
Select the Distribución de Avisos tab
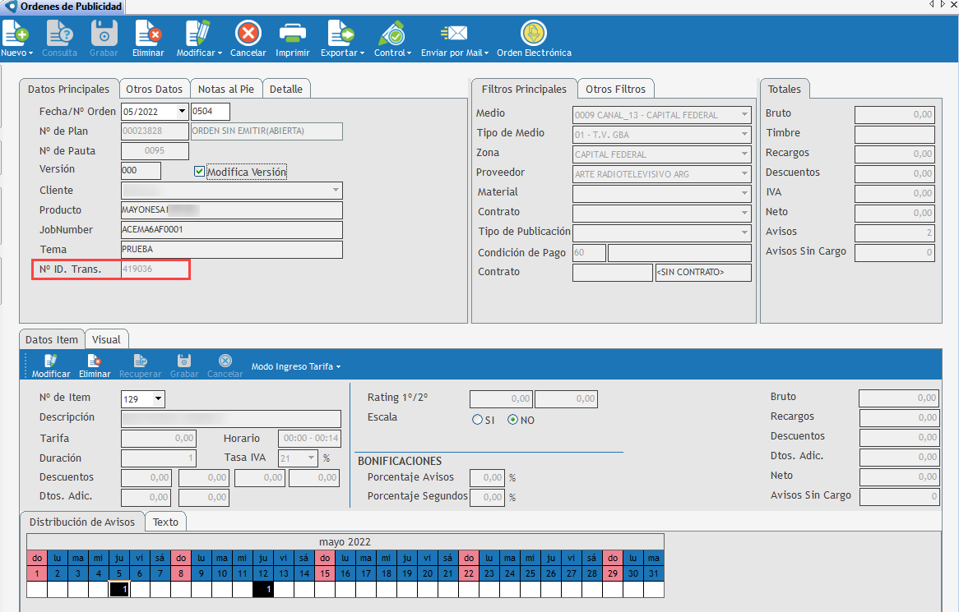click(x=82, y=522)
